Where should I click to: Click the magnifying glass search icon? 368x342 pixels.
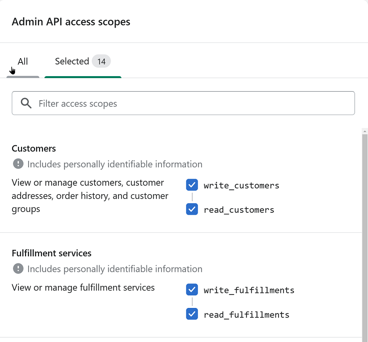click(26, 104)
